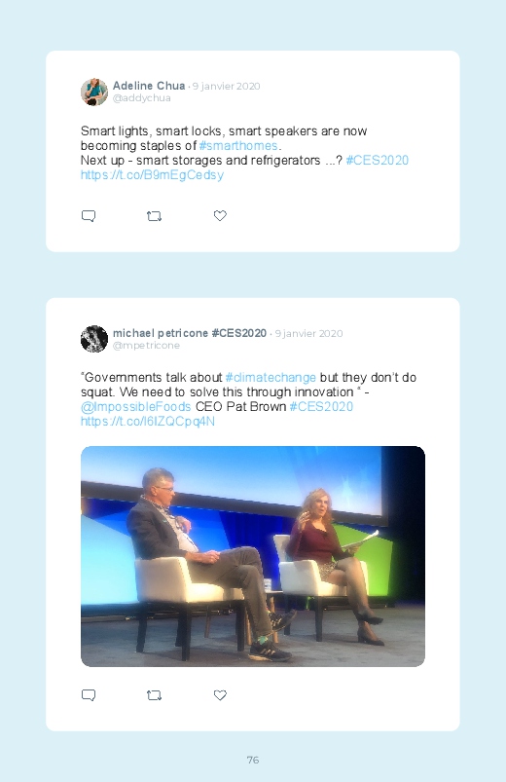Screen dimensions: 506x782
Task: Retweet michael petricone's climate change tweet
Action: (154, 695)
